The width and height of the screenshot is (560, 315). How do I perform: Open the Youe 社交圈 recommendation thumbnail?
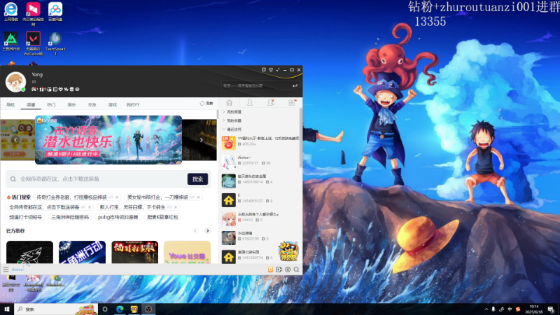pyautogui.click(x=187, y=252)
